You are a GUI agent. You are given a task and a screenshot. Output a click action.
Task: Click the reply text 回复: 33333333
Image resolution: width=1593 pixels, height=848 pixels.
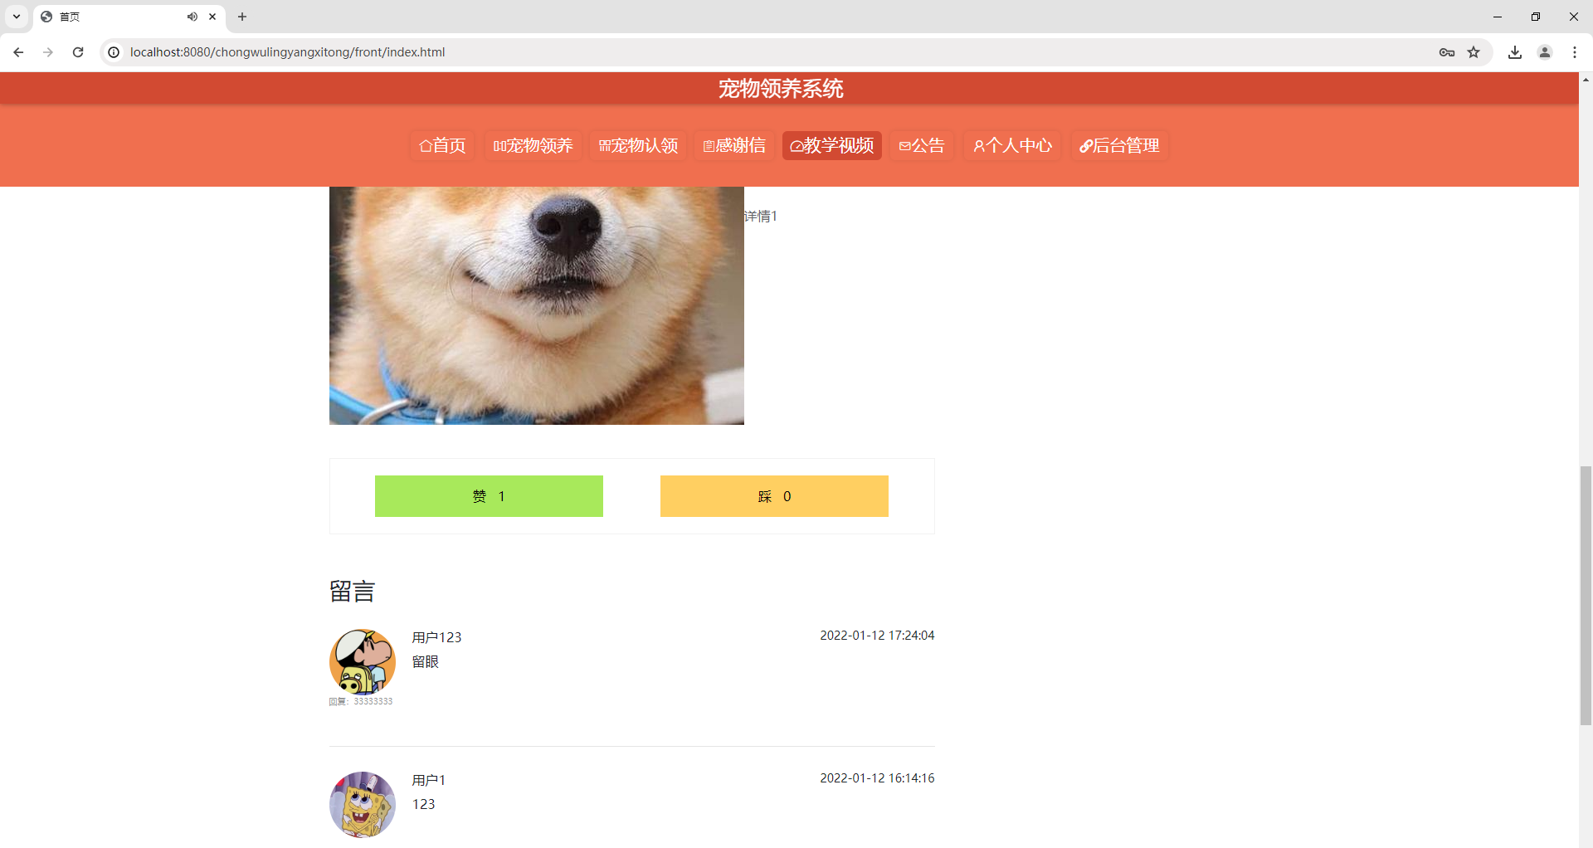pos(361,702)
